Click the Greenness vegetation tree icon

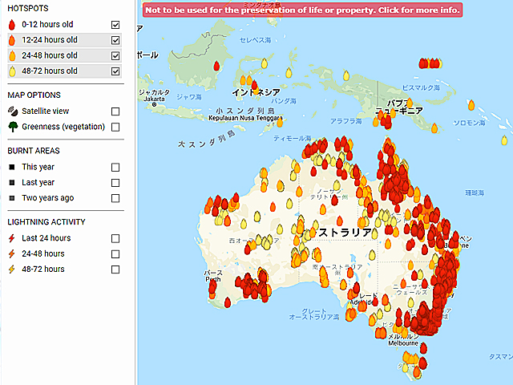[x=13, y=127]
